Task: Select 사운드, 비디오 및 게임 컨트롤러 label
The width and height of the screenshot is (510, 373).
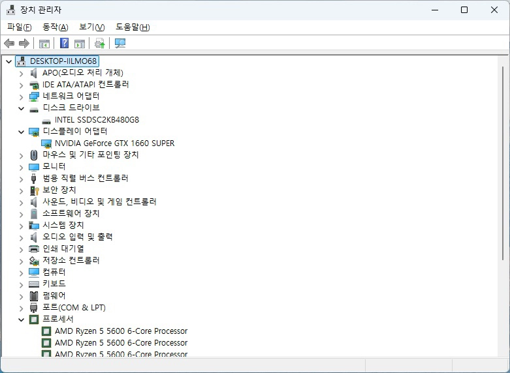Action: click(x=99, y=201)
